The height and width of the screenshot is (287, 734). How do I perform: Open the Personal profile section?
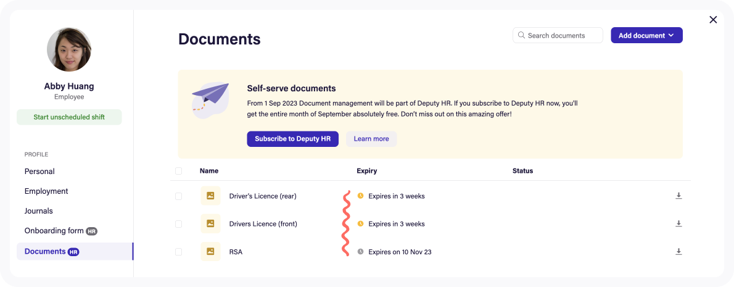coord(40,172)
